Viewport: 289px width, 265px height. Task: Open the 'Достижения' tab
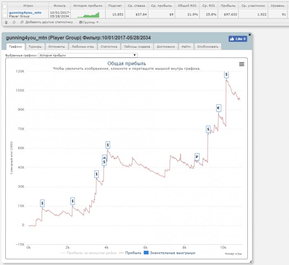[x=166, y=47]
